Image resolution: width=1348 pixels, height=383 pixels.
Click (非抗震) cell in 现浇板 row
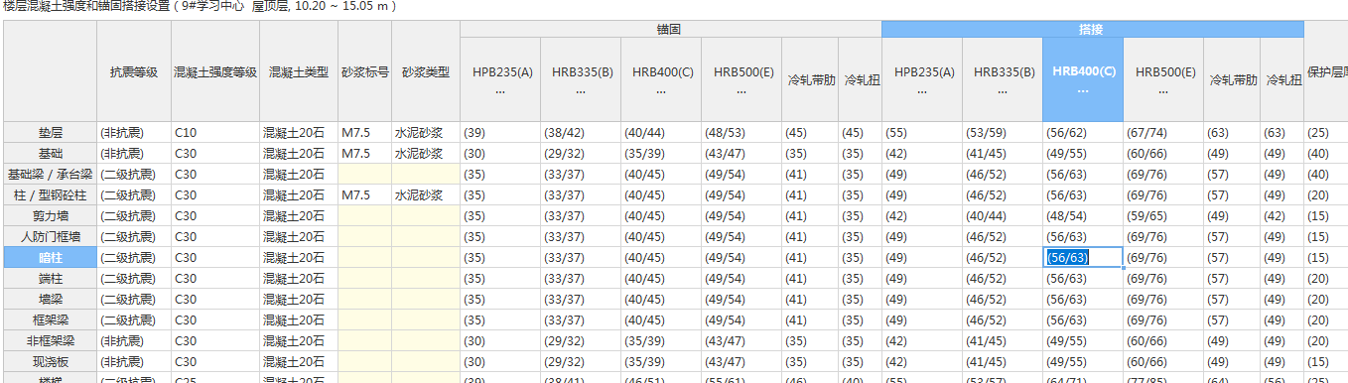[134, 362]
